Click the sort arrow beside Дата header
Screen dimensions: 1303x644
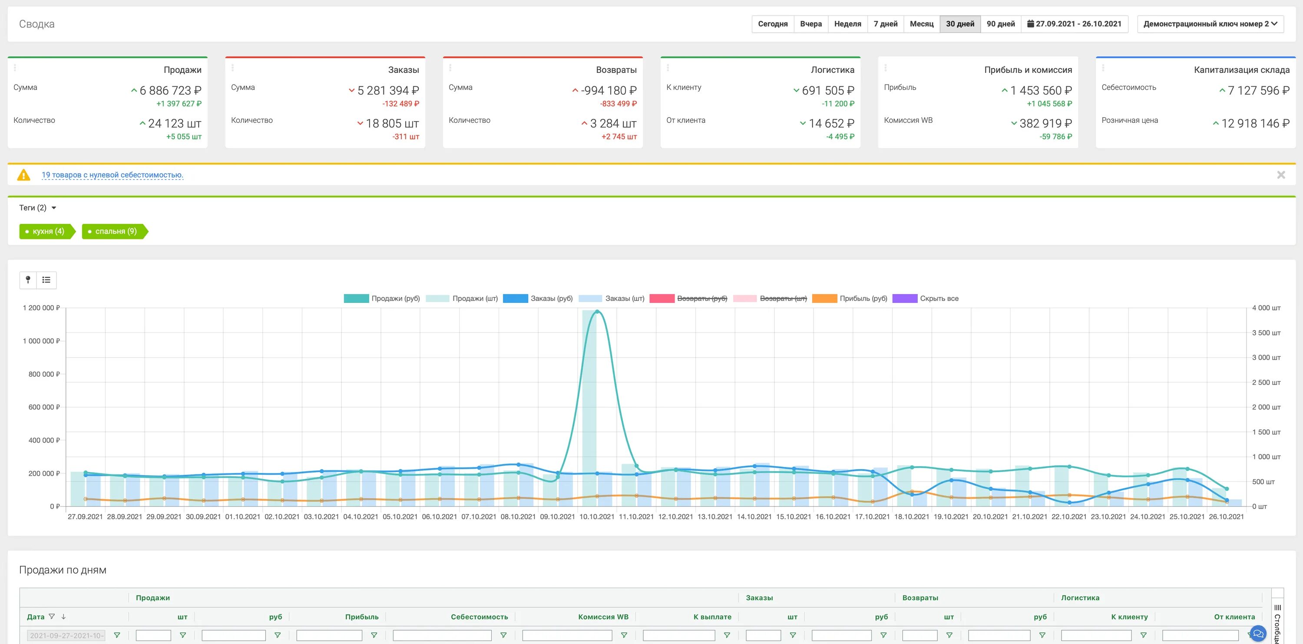(x=64, y=616)
